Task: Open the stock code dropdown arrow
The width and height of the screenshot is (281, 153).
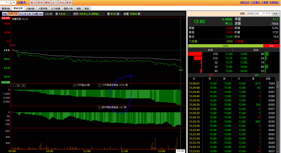Action: 7,2
